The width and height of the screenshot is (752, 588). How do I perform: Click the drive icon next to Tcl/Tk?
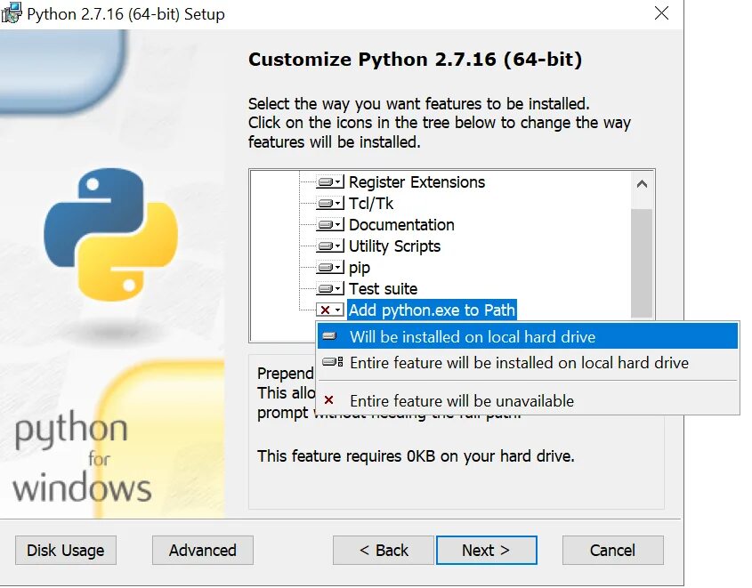(330, 204)
